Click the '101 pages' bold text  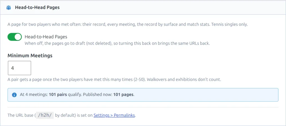[x=123, y=95]
